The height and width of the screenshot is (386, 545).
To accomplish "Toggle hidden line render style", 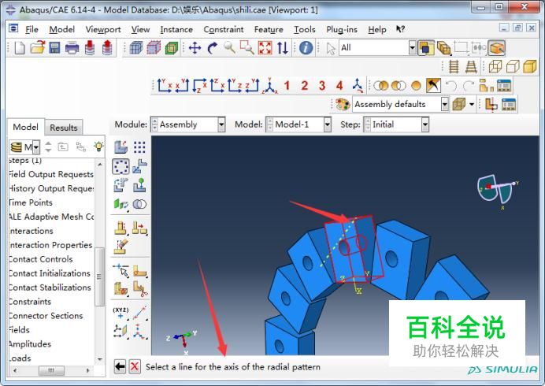I will tap(513, 66).
